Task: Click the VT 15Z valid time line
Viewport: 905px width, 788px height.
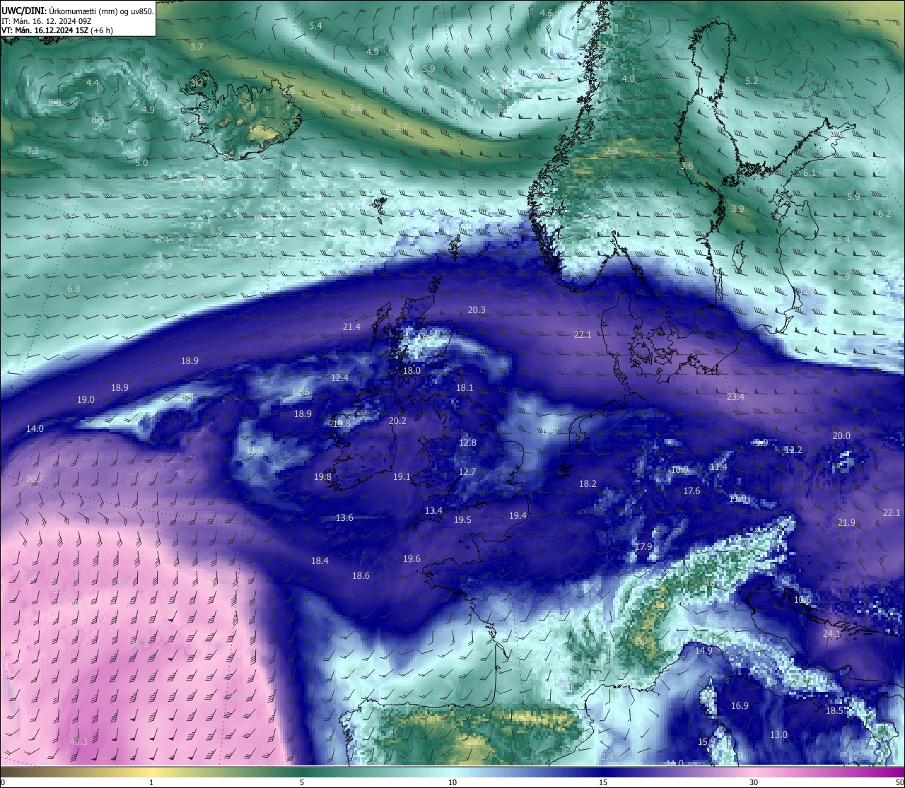Action: pos(57,30)
